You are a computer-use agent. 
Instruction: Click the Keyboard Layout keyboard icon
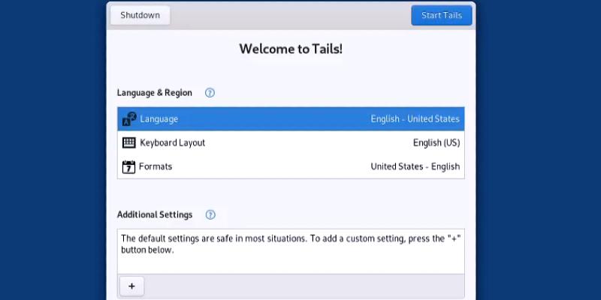point(129,142)
